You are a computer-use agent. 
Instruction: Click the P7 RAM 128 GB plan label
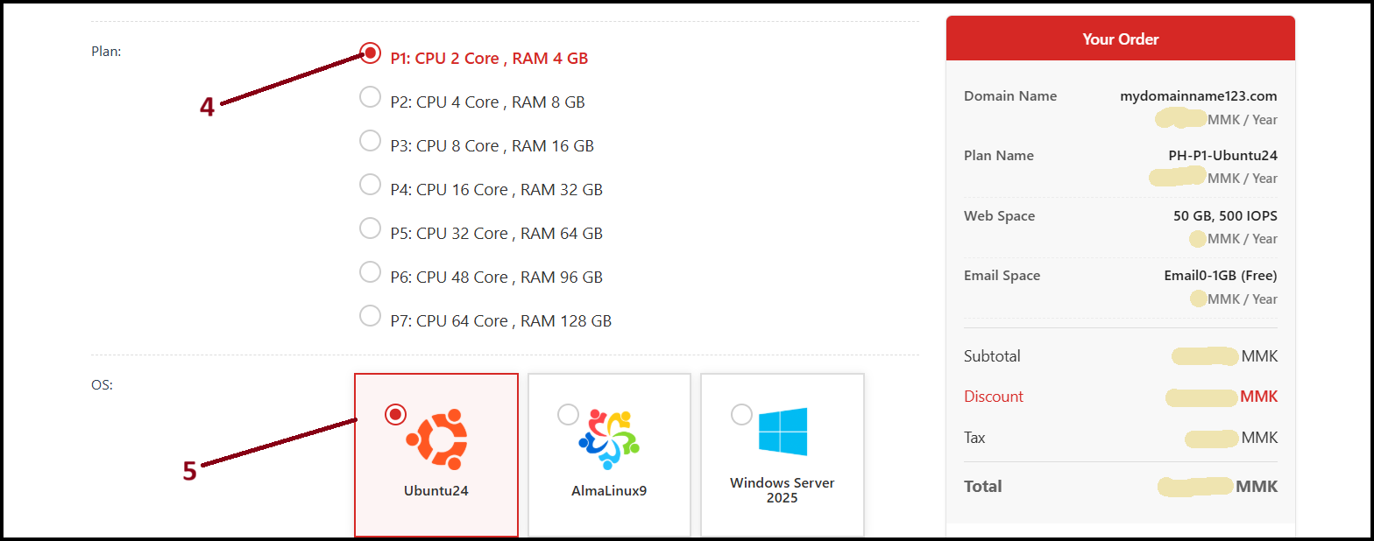pyautogui.click(x=501, y=321)
